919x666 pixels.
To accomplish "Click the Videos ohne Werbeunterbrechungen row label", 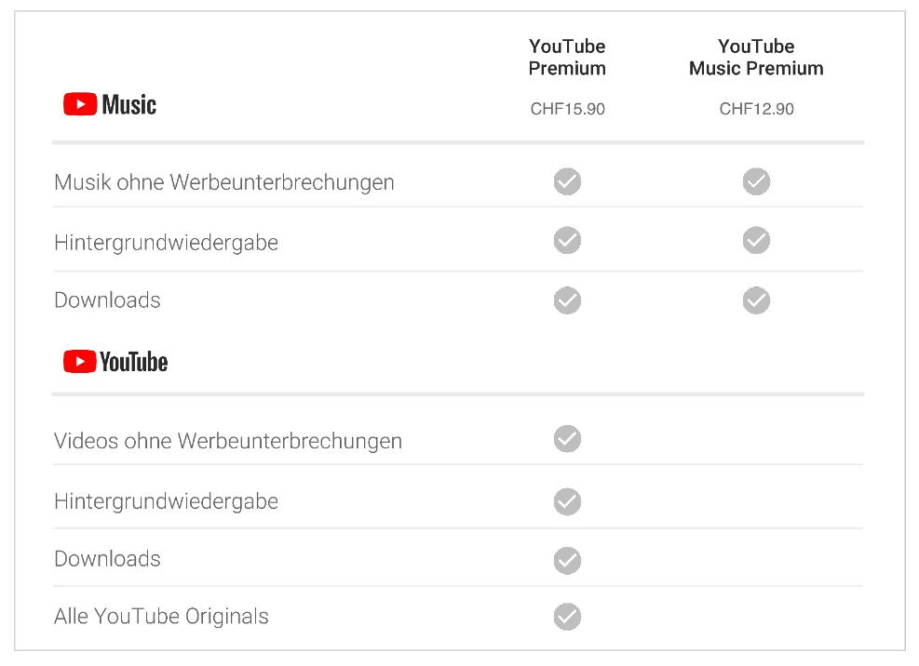I will pos(228,441).
